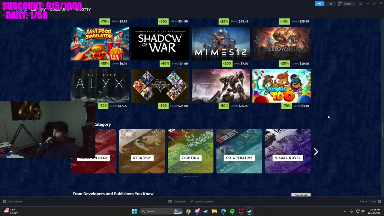The image size is (384, 216).
Task: Open Microsoft Edge from taskbar
Action: 223,211
